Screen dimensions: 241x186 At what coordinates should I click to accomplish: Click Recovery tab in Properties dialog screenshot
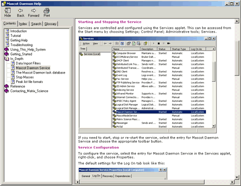click(x=108, y=176)
